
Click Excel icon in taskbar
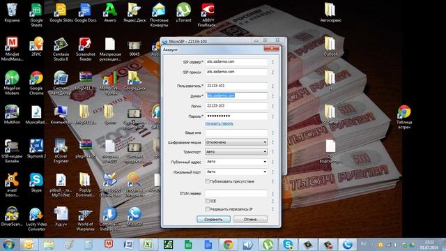[148, 245]
